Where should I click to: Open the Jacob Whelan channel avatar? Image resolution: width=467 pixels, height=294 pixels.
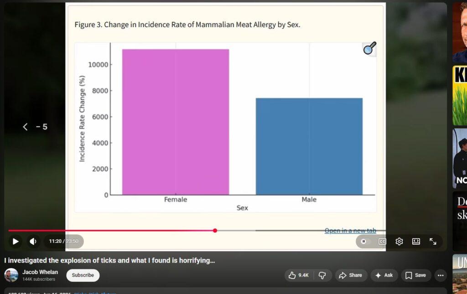11,275
